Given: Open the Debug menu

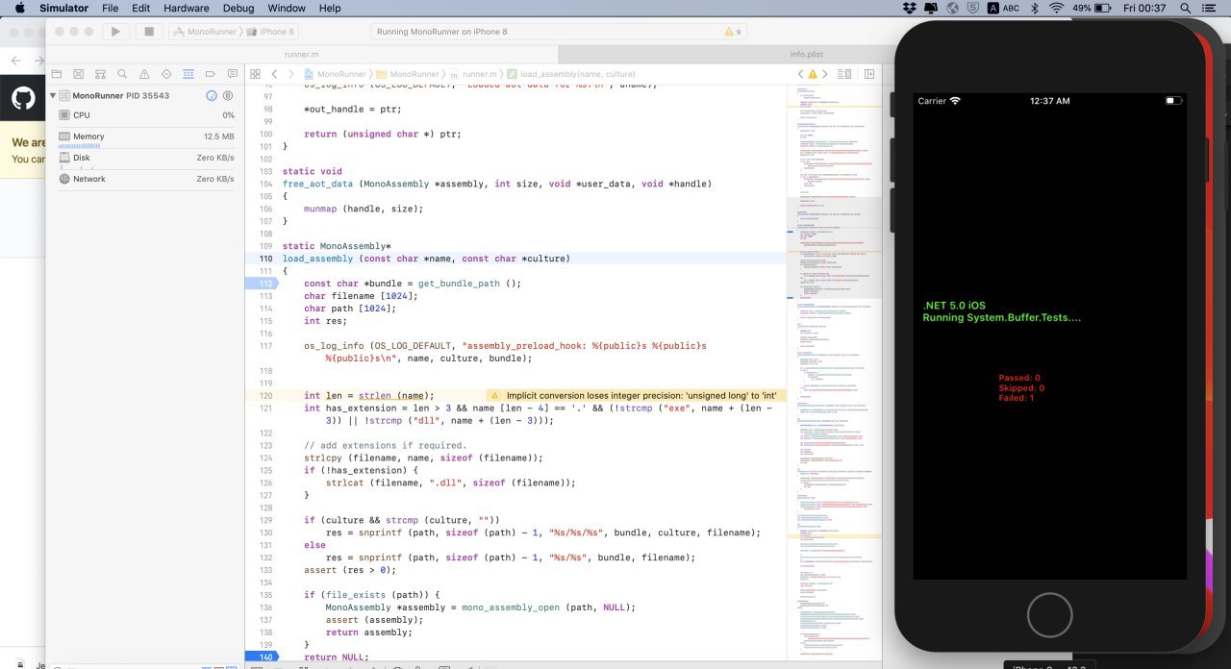Looking at the screenshot, I should [x=239, y=8].
